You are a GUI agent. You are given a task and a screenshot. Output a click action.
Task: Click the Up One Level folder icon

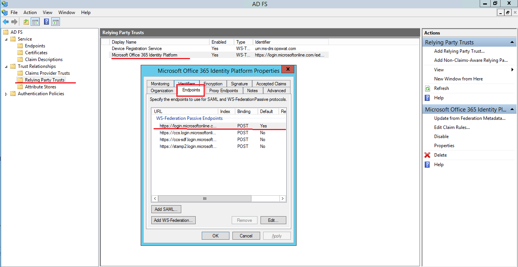(x=26, y=22)
